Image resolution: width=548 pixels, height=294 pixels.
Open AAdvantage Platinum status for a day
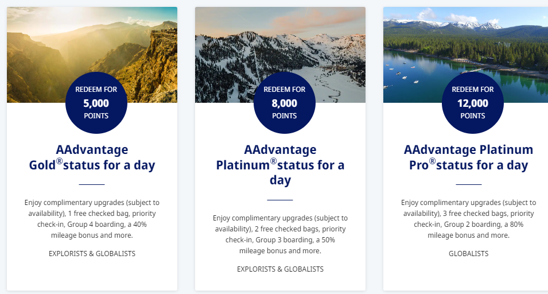(x=280, y=165)
